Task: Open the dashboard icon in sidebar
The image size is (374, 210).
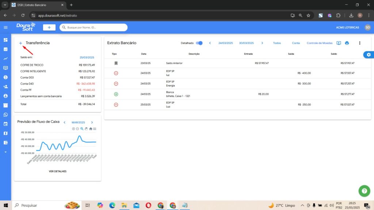Action: 5,40
